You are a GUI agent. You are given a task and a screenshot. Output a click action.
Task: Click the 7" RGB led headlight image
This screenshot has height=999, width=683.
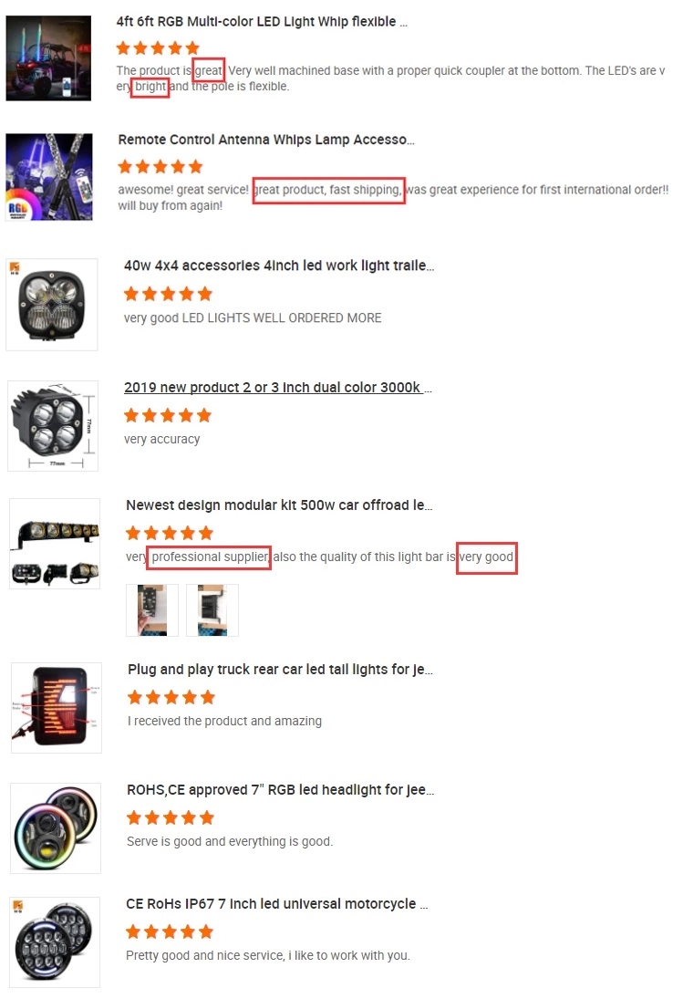click(x=56, y=827)
